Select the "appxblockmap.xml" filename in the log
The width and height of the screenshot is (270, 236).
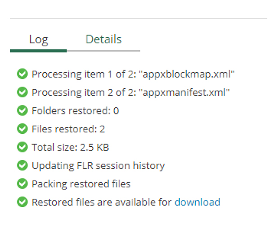point(189,74)
